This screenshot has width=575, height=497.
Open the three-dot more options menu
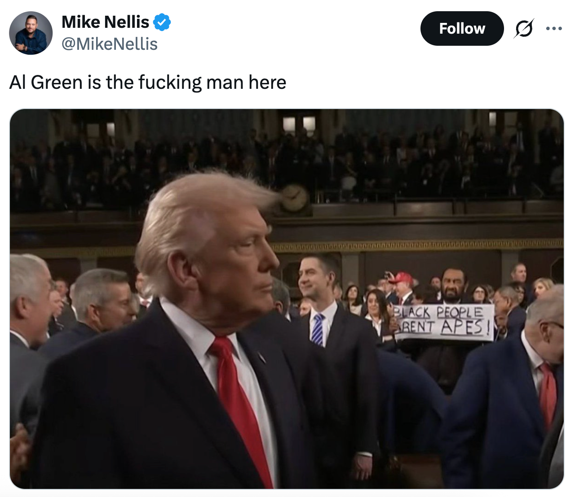point(554,29)
